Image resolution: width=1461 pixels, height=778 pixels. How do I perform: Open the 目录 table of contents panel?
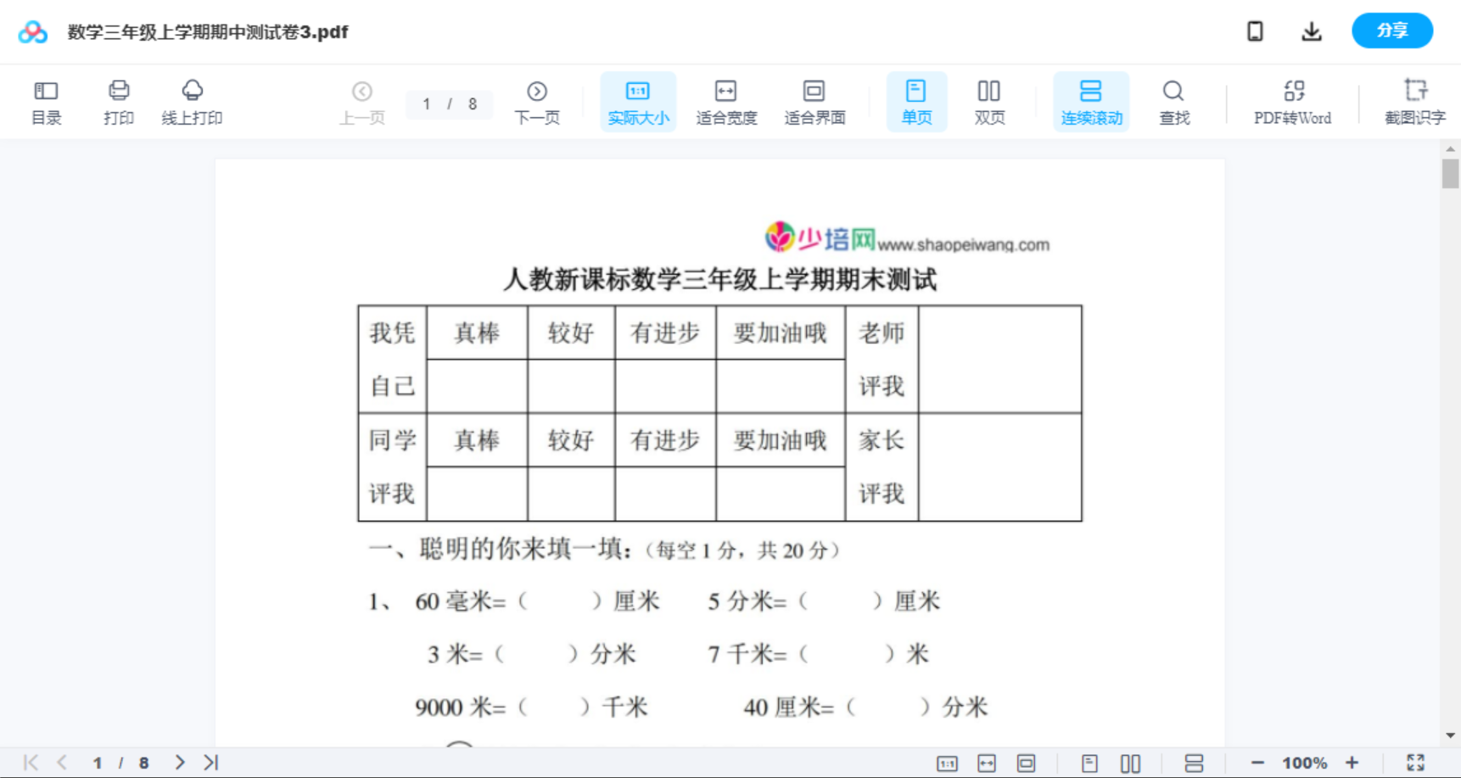(46, 101)
